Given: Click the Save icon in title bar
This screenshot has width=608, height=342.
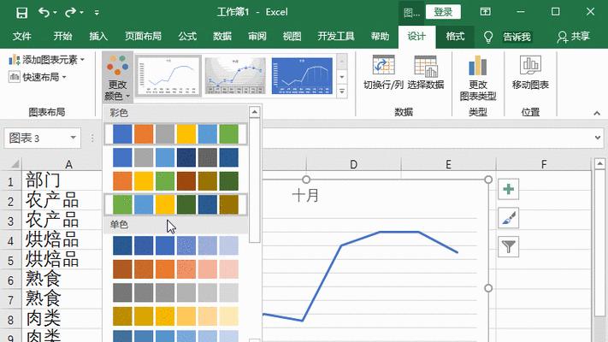Looking at the screenshot, I should 21,13.
